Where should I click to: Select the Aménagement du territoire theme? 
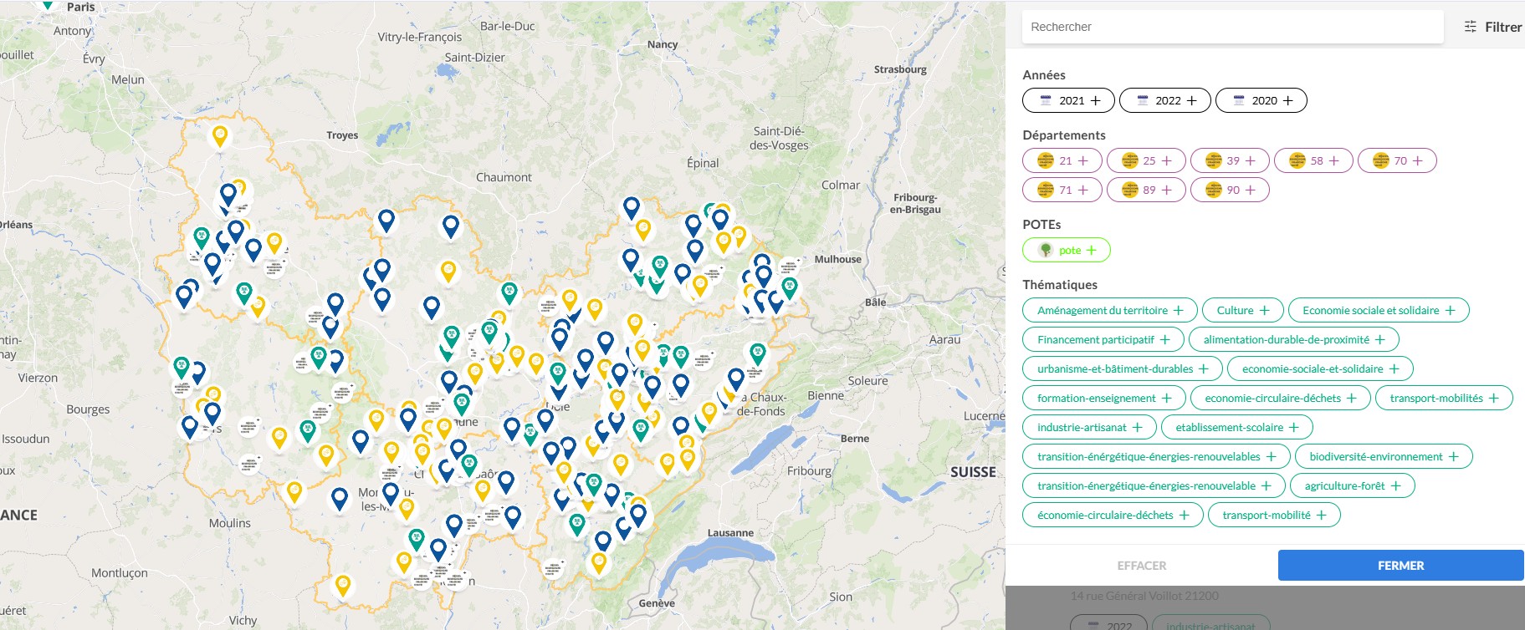click(1108, 310)
